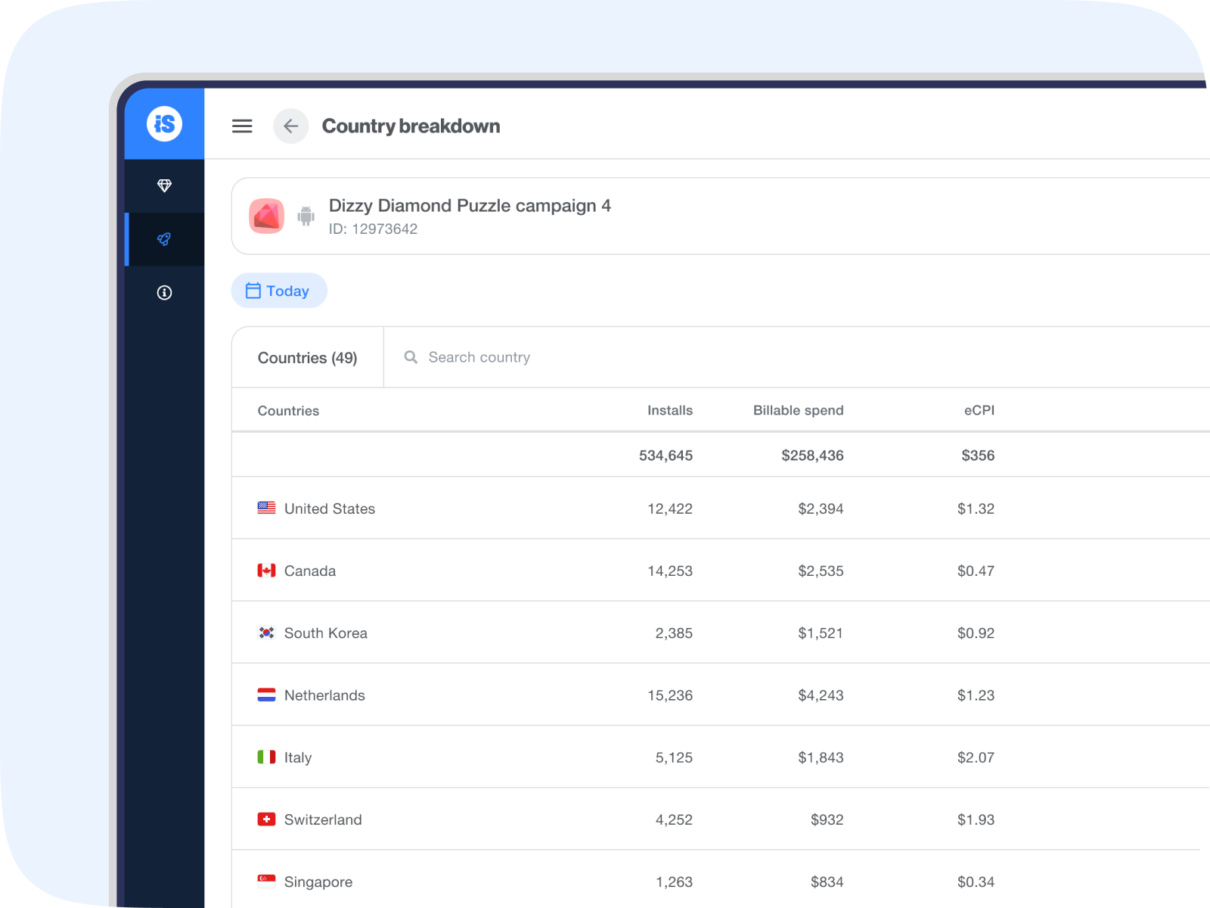Click the search magnifier icon
This screenshot has height=908, width=1210.
tap(411, 357)
